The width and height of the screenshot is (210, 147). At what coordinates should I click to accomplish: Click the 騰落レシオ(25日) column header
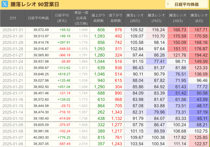click(135, 18)
